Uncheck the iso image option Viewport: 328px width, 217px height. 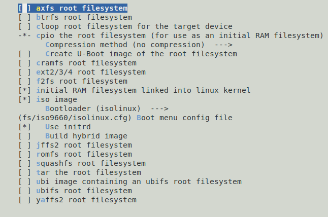[24, 99]
